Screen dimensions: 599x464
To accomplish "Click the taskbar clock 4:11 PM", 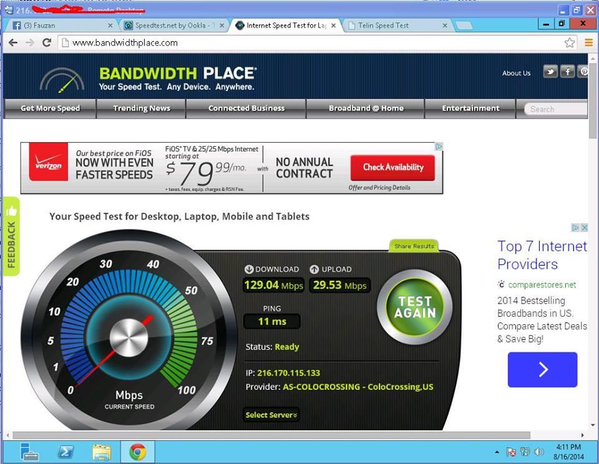I will pos(568,447).
